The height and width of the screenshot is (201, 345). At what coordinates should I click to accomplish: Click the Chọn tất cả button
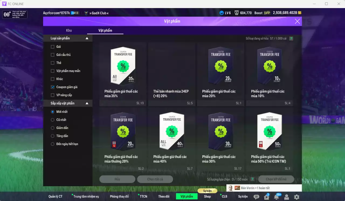tap(155, 179)
